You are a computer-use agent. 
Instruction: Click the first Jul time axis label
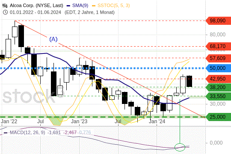click(x=40, y=121)
